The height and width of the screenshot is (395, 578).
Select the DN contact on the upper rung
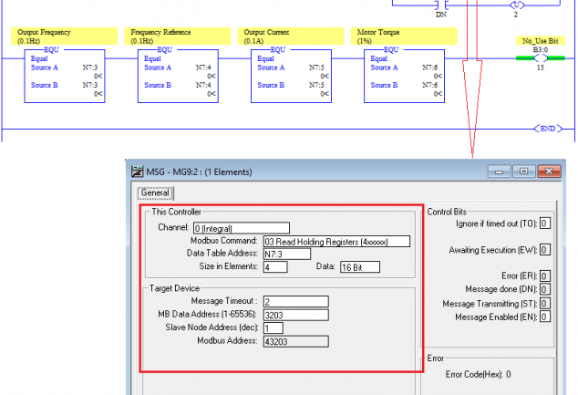[x=441, y=5]
